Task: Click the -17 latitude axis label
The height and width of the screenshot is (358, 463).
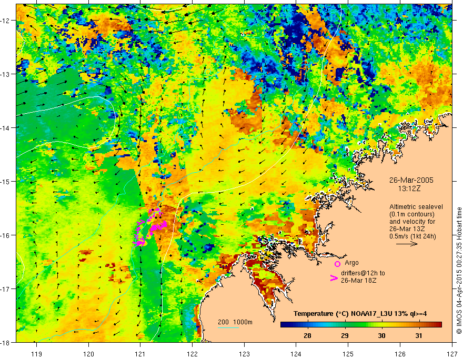Action: [x=5, y=289]
